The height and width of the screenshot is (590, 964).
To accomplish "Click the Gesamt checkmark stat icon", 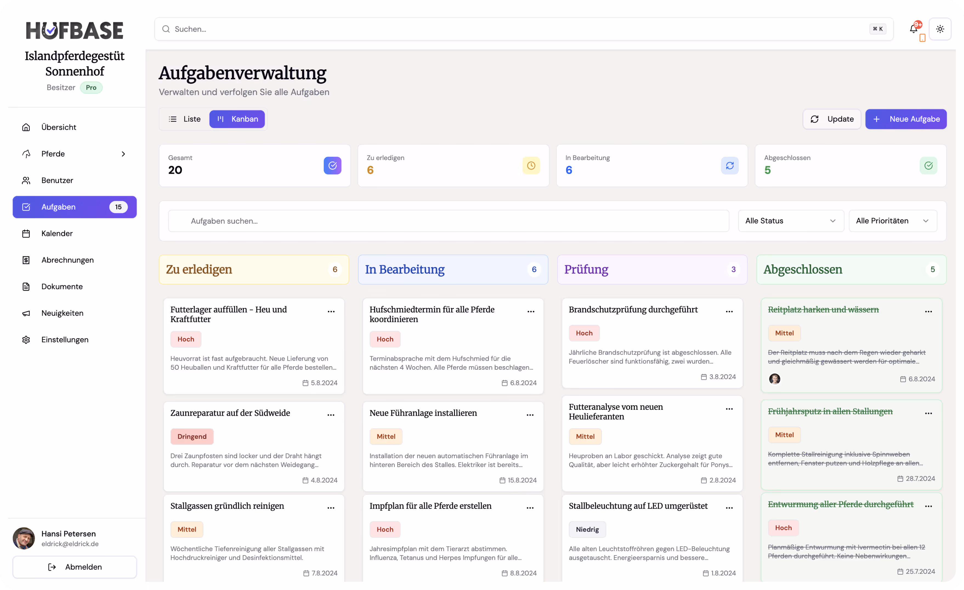I will 332,166.
